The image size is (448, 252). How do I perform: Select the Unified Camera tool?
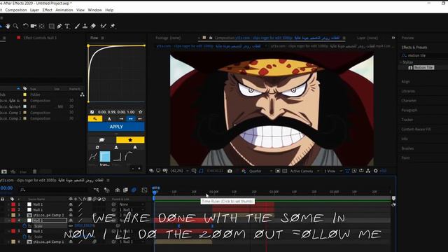pyautogui.click(x=34, y=26)
